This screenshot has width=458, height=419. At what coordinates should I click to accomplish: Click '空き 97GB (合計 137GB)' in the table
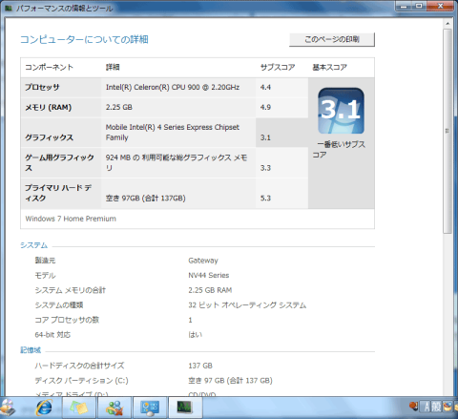point(145,198)
